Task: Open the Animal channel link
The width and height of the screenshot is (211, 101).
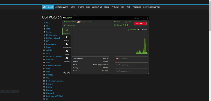Action: [49, 32]
